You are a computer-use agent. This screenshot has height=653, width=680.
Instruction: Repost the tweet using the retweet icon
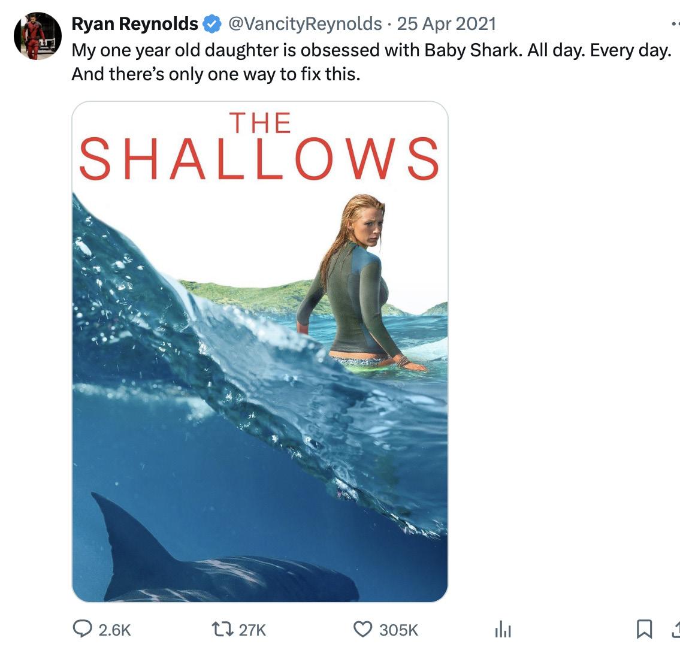222,629
